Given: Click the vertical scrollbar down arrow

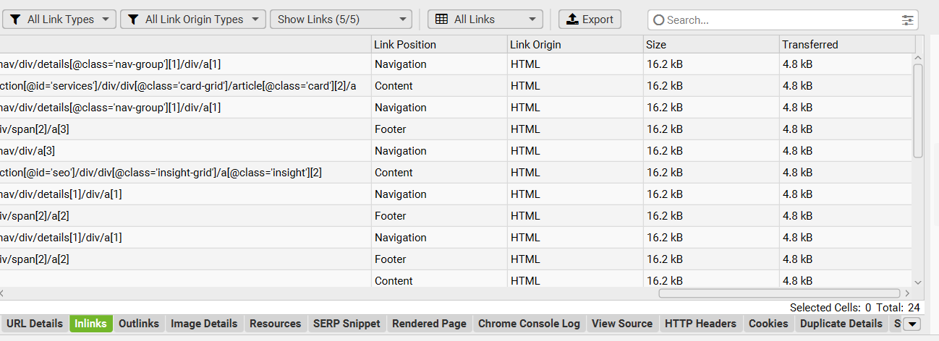Looking at the screenshot, I should tap(918, 282).
